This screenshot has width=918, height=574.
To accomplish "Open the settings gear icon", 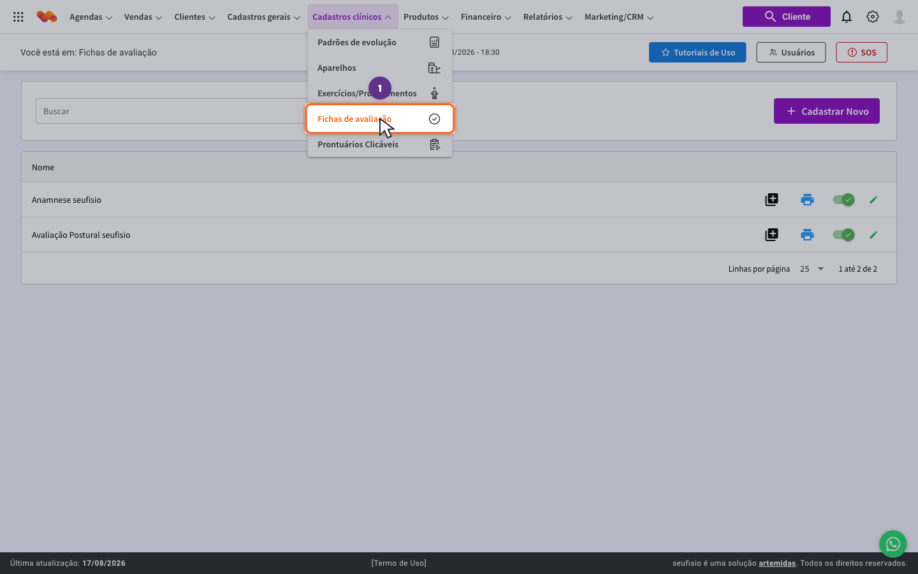I will (x=873, y=17).
